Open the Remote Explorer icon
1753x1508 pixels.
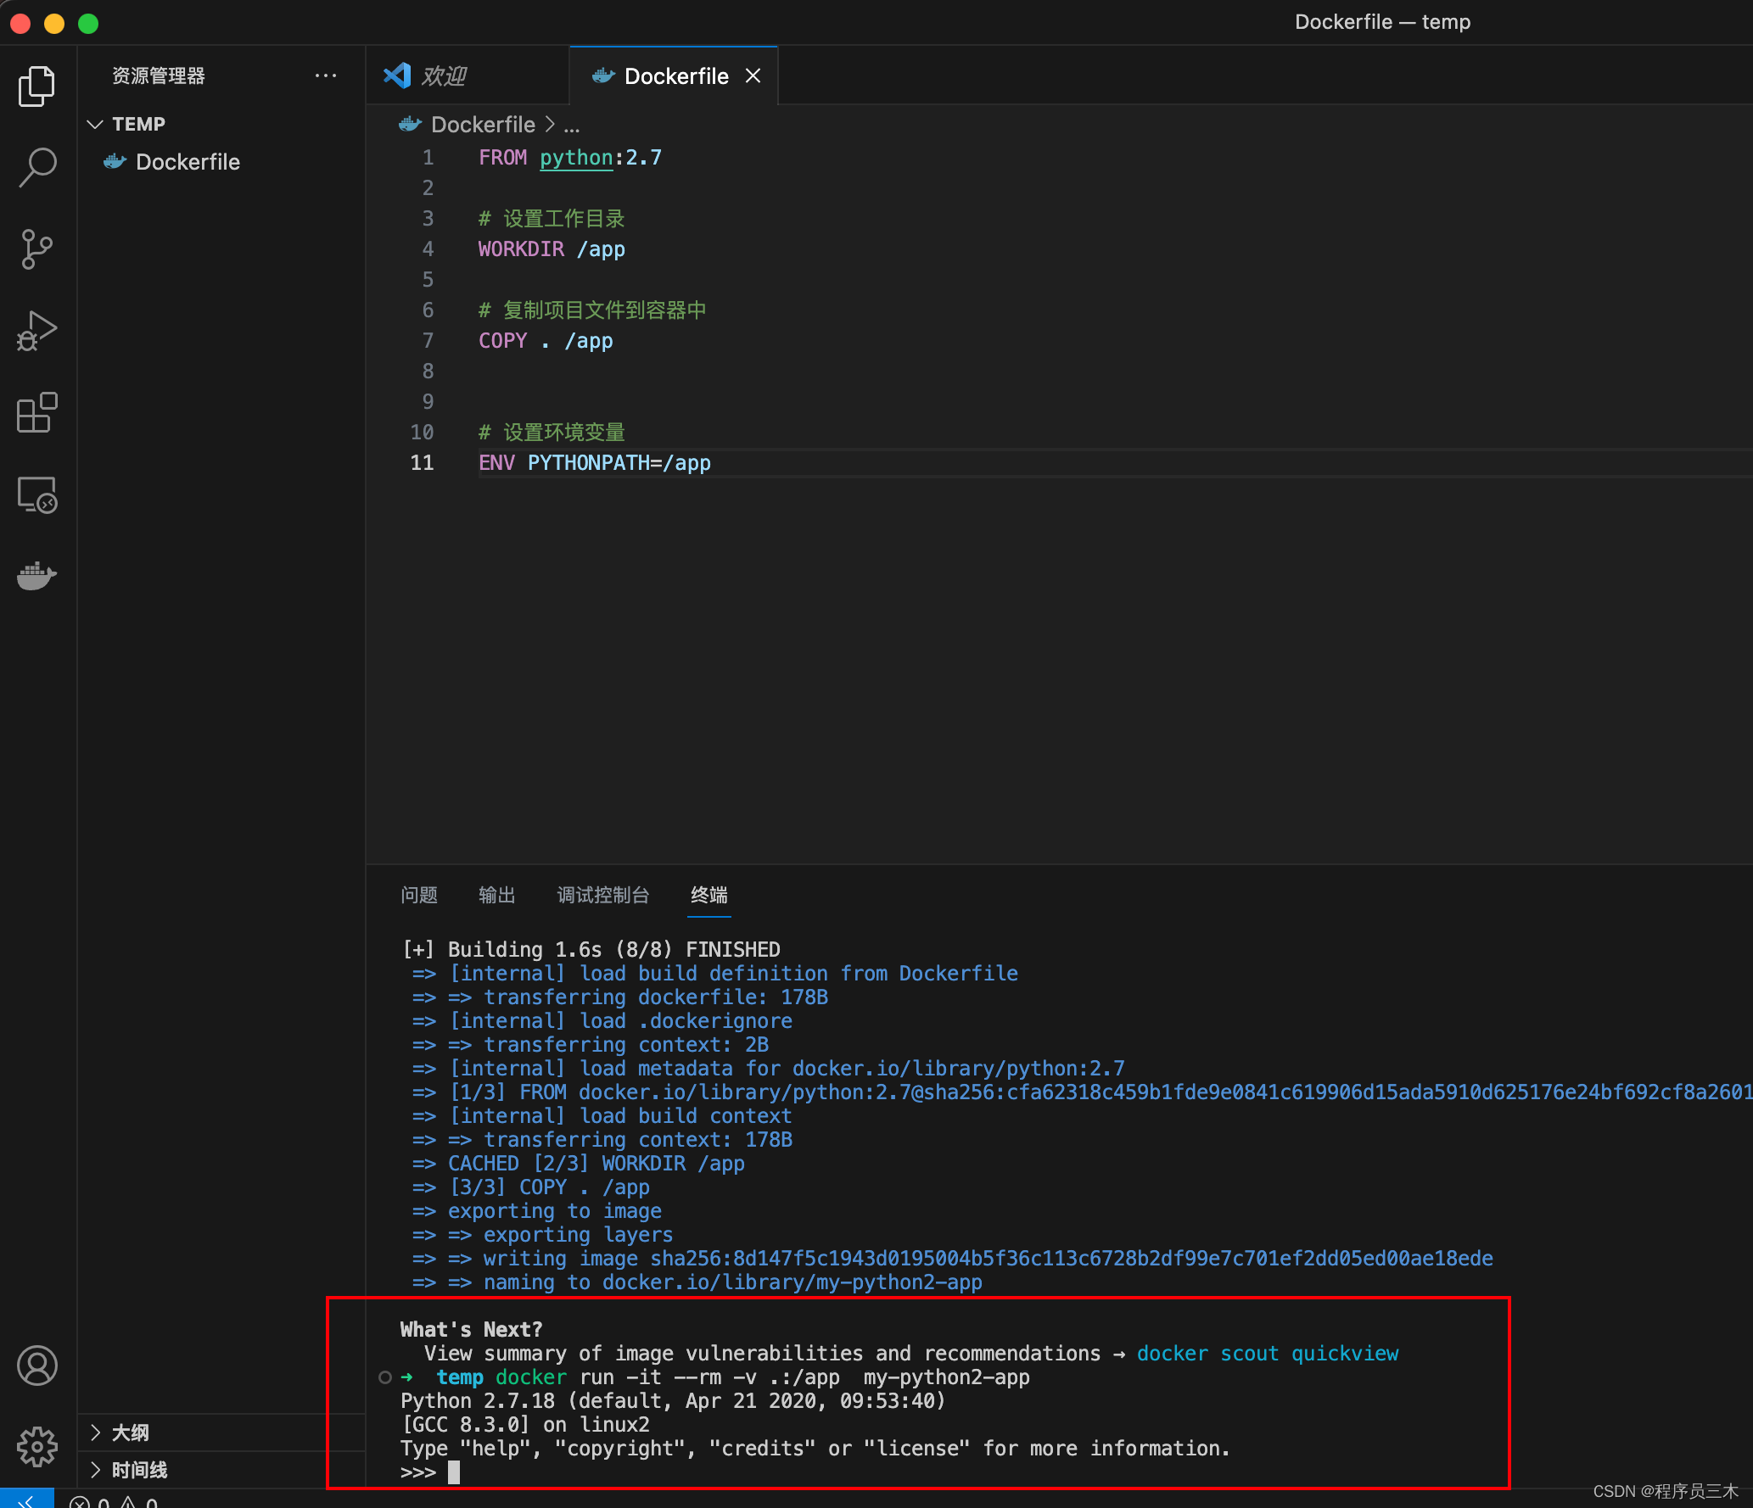click(36, 494)
